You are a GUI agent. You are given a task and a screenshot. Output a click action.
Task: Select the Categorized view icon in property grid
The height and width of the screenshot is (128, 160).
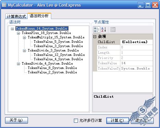pos(97,30)
